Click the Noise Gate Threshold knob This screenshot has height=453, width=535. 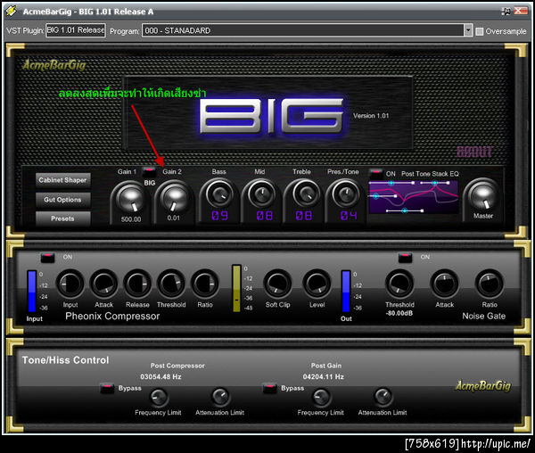click(399, 284)
